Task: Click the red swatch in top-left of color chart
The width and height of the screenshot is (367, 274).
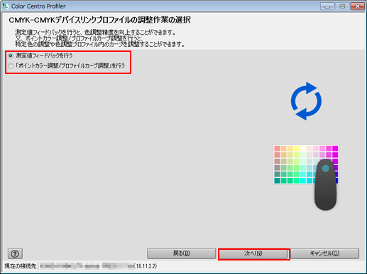Action: 277,149
